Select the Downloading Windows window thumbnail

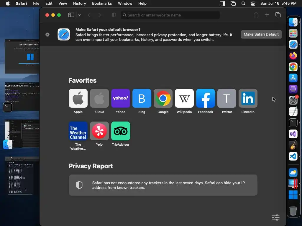tap(22, 56)
